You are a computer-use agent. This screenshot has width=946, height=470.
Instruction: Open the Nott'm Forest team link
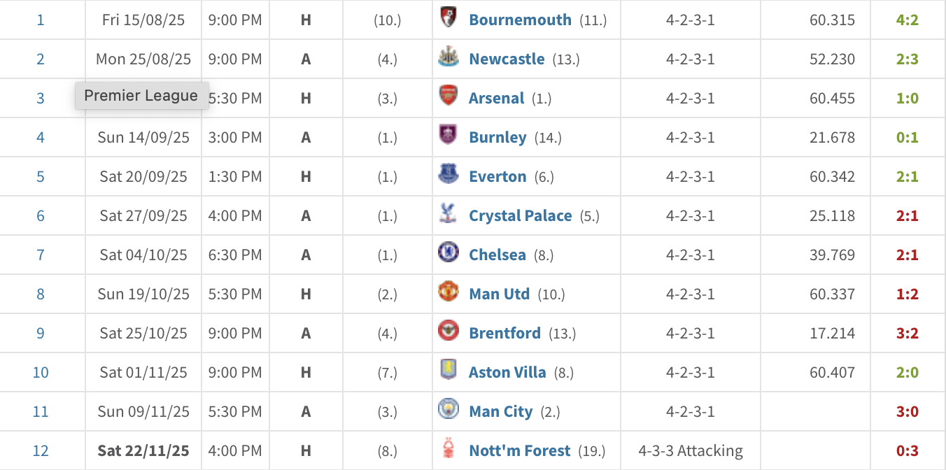click(519, 450)
